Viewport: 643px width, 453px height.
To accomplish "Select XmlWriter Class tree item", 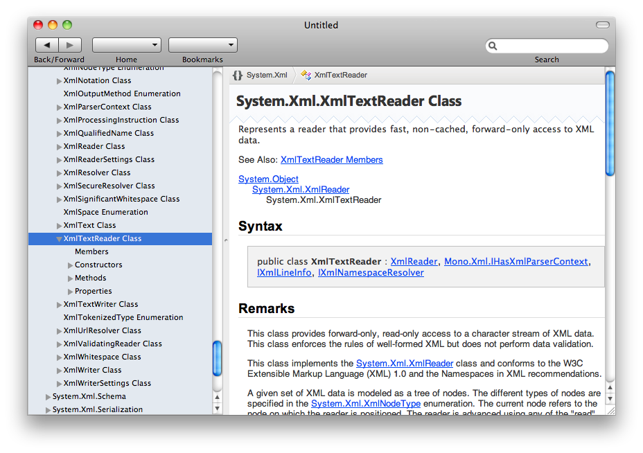I will coord(92,370).
